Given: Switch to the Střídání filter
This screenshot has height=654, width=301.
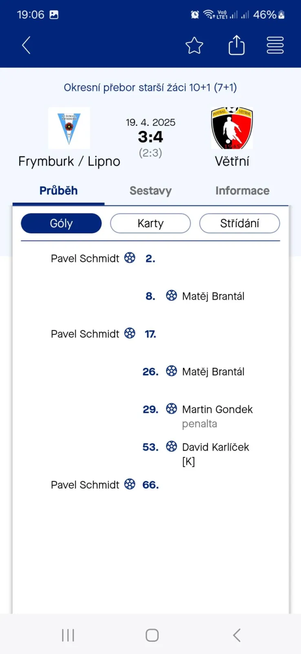Looking at the screenshot, I should click(240, 223).
